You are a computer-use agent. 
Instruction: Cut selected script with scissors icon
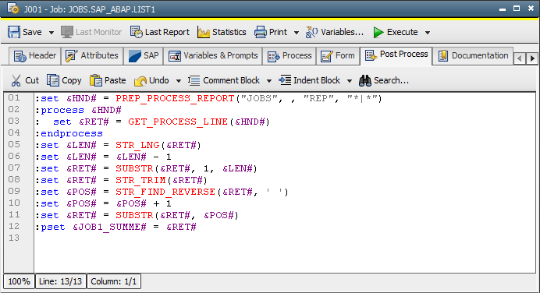16,80
